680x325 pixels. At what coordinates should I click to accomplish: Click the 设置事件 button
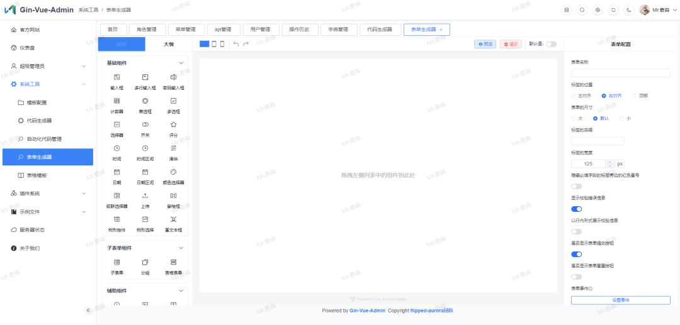[x=620, y=300]
